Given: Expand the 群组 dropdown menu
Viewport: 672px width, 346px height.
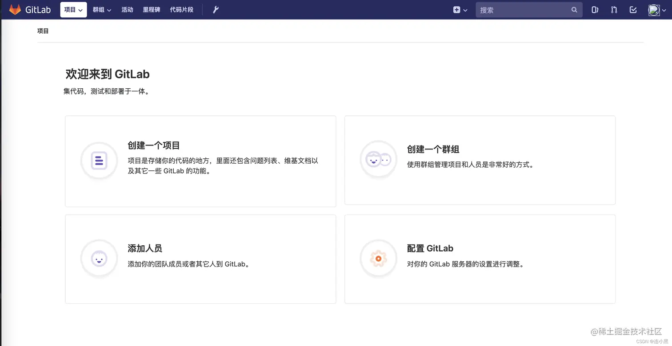Looking at the screenshot, I should point(102,10).
